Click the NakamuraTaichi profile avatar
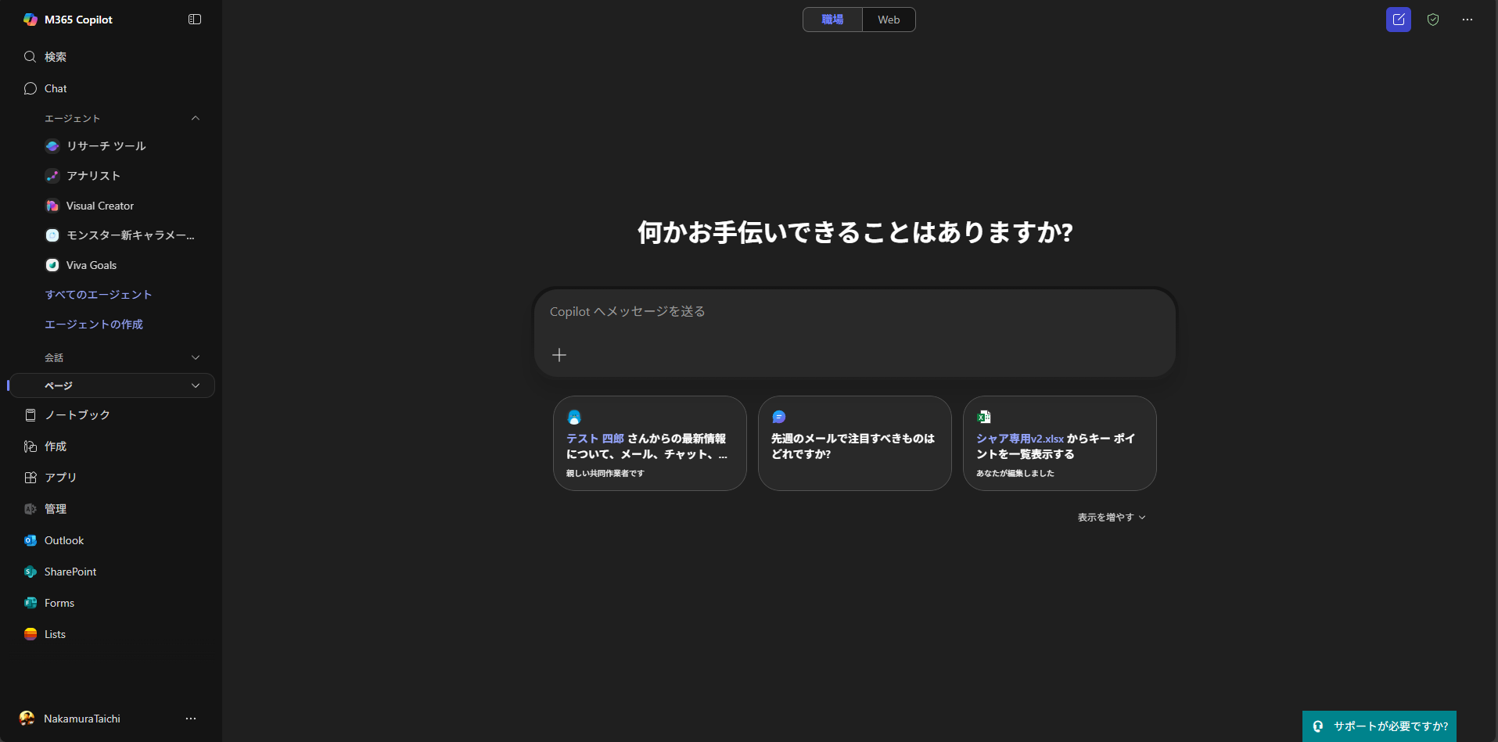The width and height of the screenshot is (1498, 742). [x=27, y=719]
